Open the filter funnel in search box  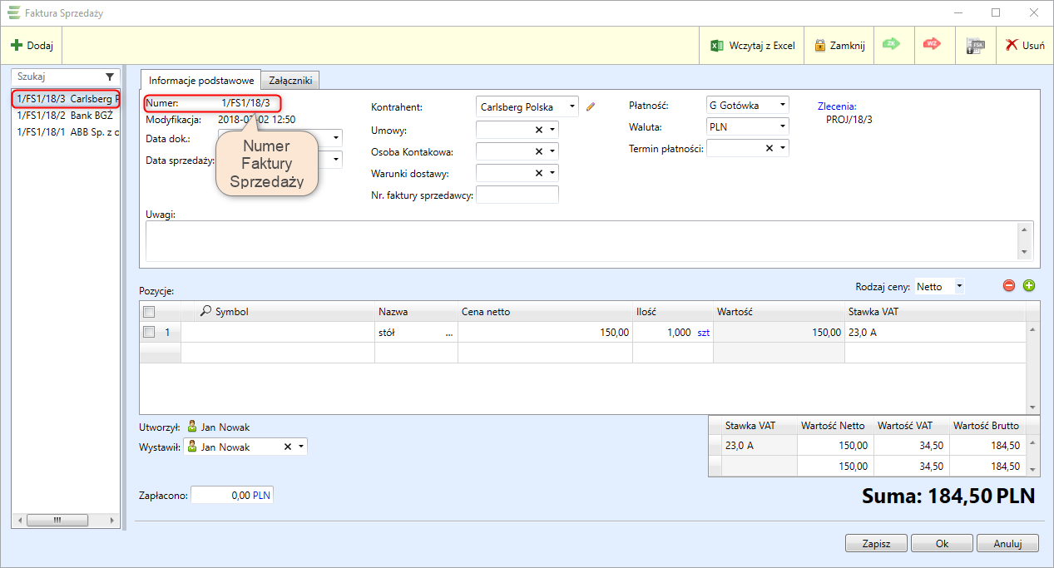110,77
